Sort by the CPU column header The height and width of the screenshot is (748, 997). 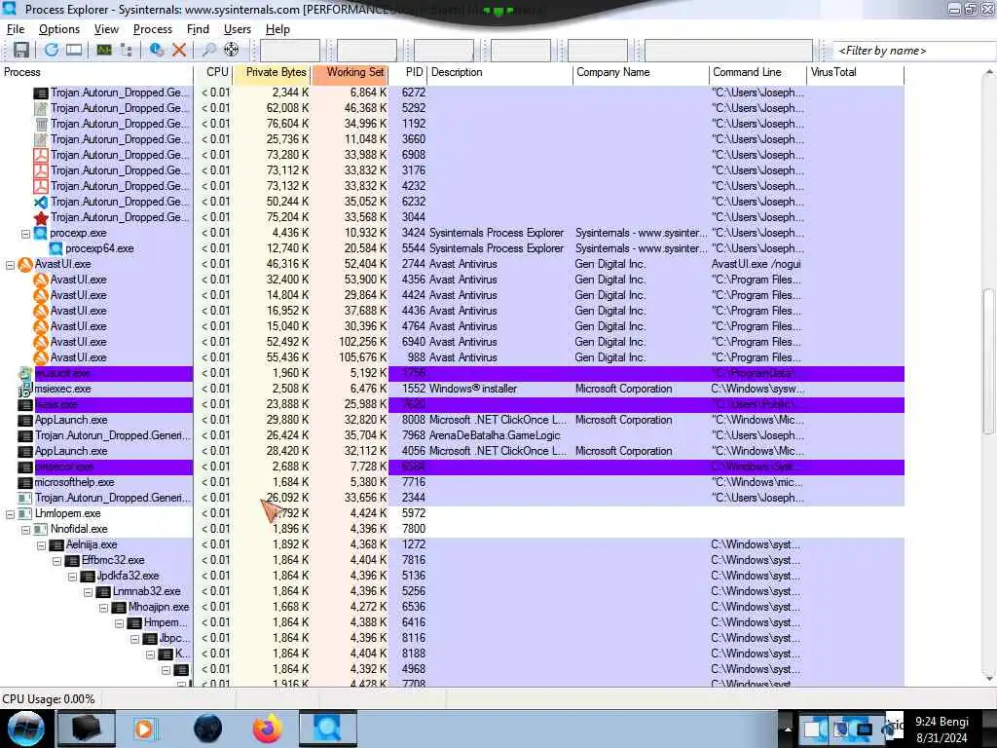tap(213, 72)
